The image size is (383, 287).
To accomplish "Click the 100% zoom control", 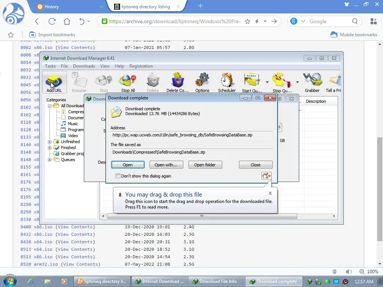I will pos(369,271).
